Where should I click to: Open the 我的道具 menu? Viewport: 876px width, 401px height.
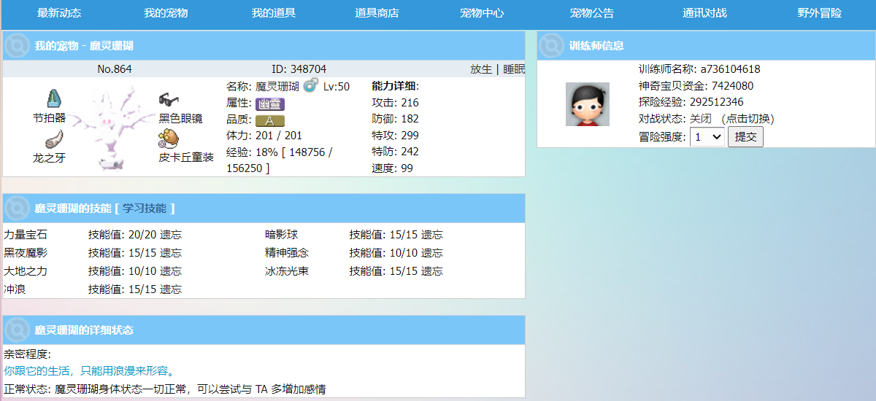274,13
